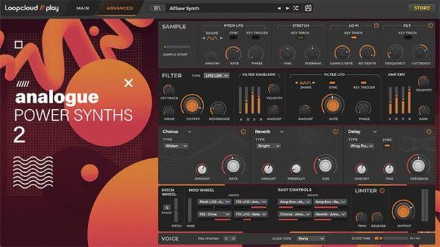Image resolution: width=440 pixels, height=247 pixels.
Task: Toggle the Limiter power button
Action: (x=382, y=191)
